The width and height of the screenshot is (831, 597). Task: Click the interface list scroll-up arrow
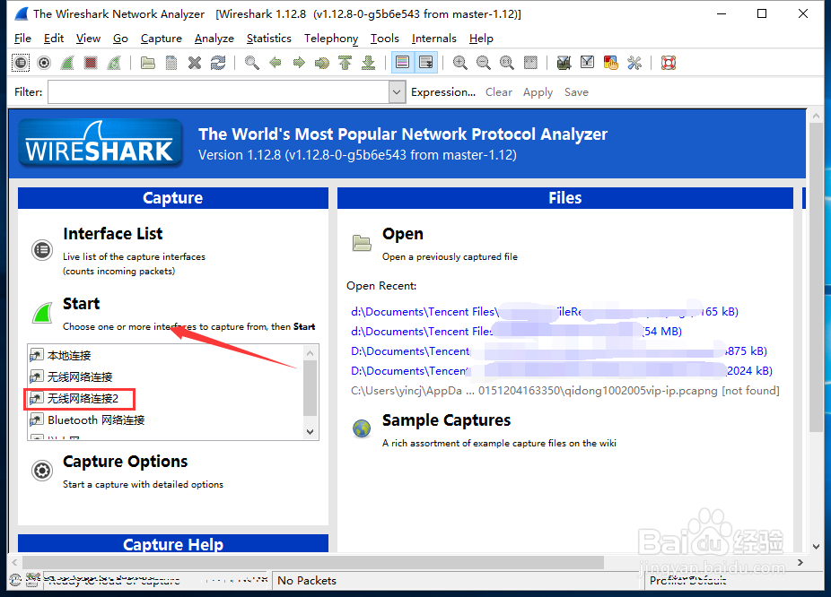point(310,352)
